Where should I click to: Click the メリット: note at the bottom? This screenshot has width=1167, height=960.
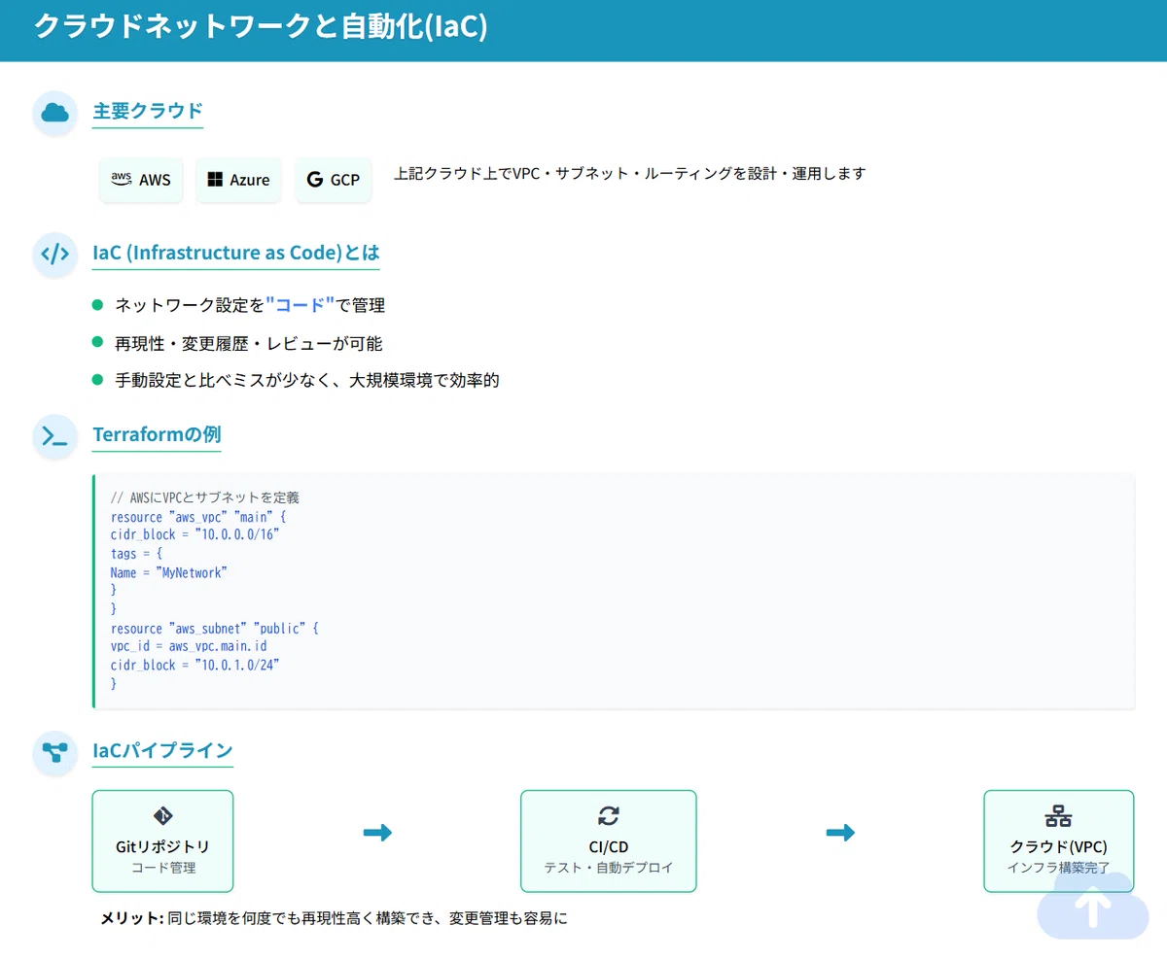click(335, 918)
